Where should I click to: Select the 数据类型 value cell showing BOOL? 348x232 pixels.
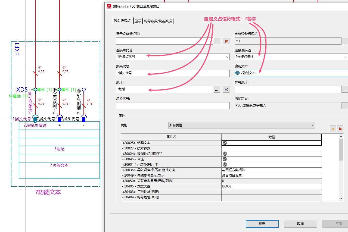point(271,186)
